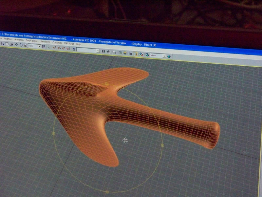
Task: Open Edit Named Selection Sets
Action: click(x=74, y=49)
